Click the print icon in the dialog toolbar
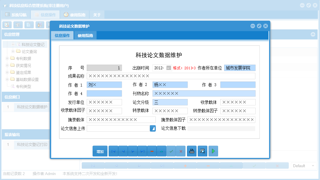This screenshot has height=180, width=320. tap(192, 151)
